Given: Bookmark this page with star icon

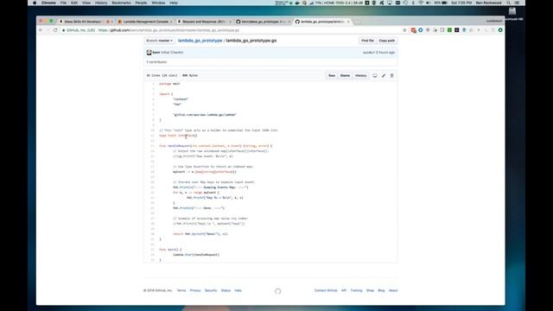Looking at the screenshot, I should (x=404, y=30).
